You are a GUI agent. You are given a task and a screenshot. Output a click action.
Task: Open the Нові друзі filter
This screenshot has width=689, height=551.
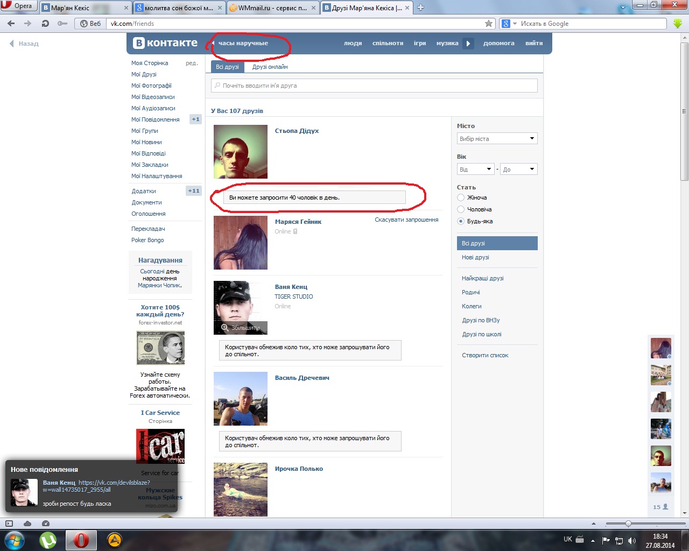tap(475, 258)
